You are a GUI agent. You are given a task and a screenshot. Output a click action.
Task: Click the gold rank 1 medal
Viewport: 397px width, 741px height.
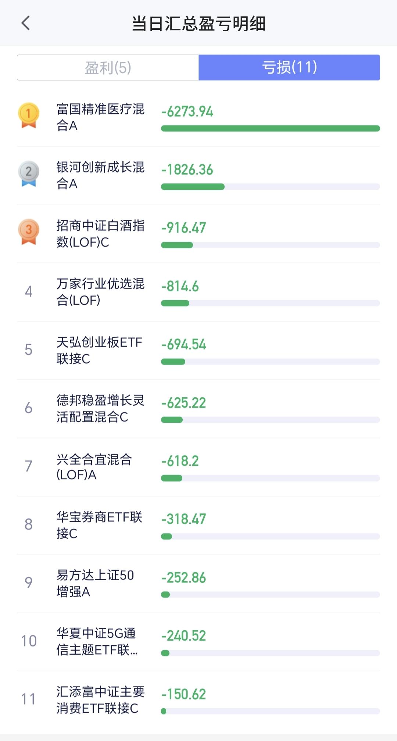click(29, 116)
